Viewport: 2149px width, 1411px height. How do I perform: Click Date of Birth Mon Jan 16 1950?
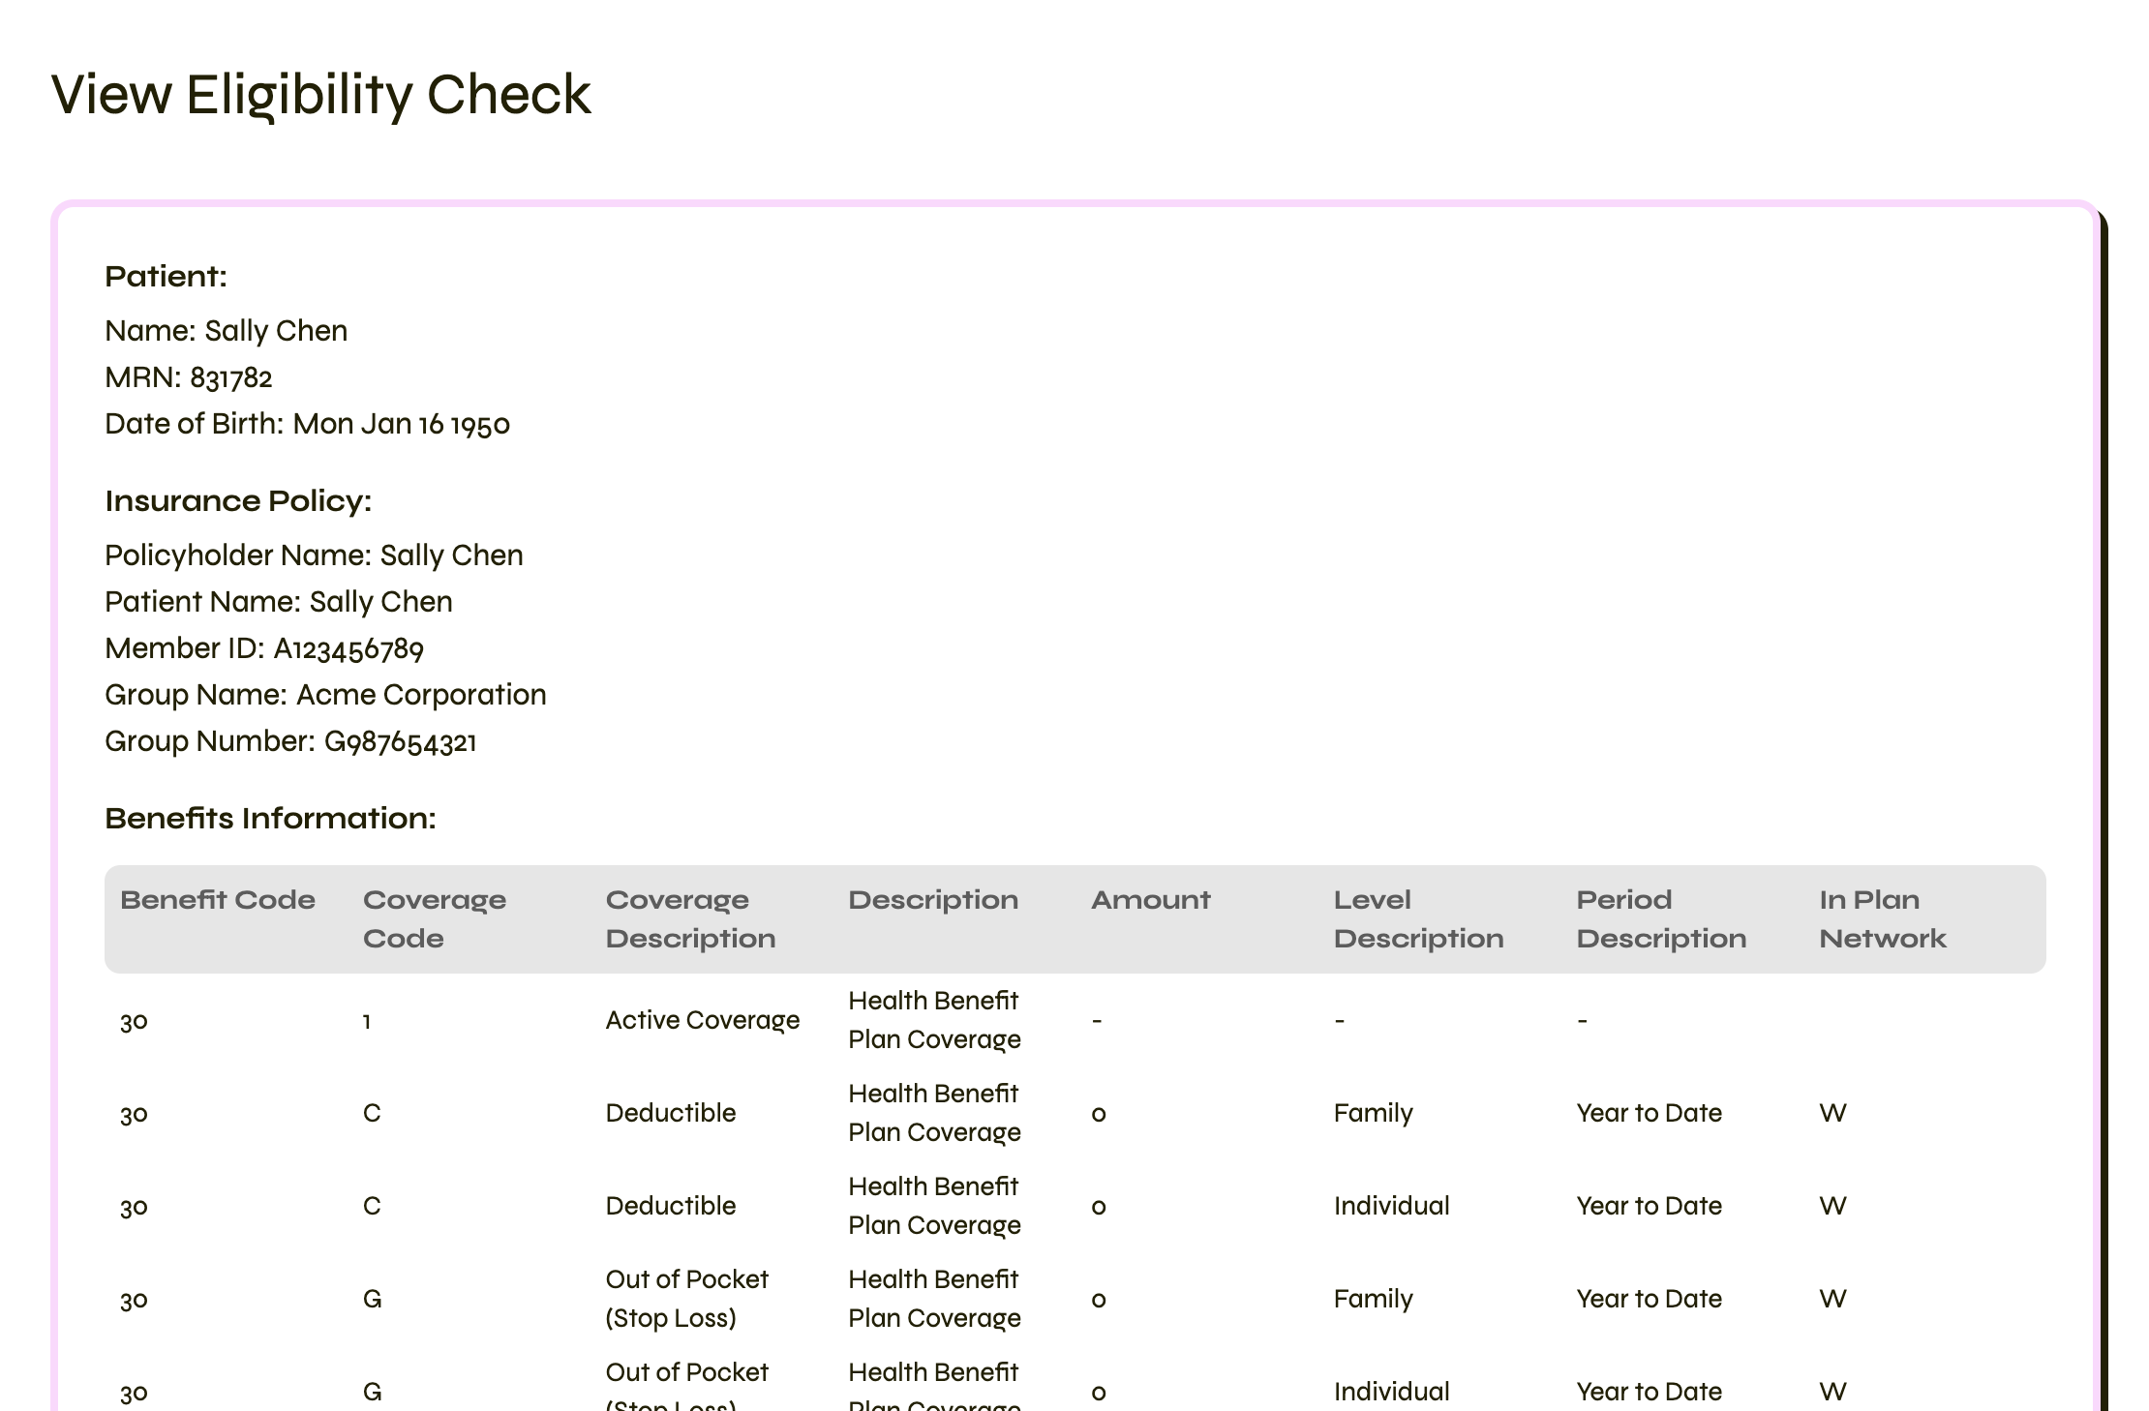(x=307, y=424)
